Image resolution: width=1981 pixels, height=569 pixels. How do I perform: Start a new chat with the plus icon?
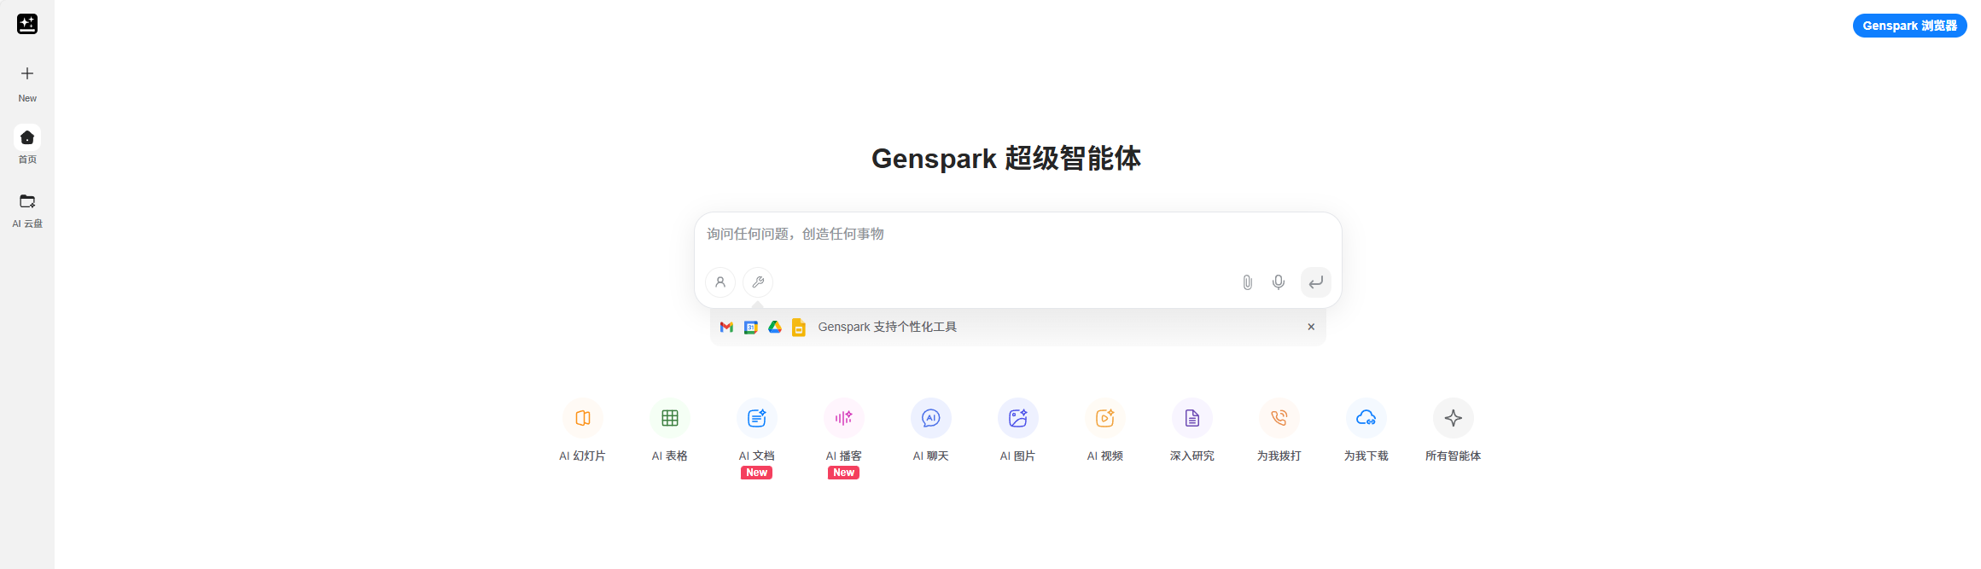(x=27, y=73)
